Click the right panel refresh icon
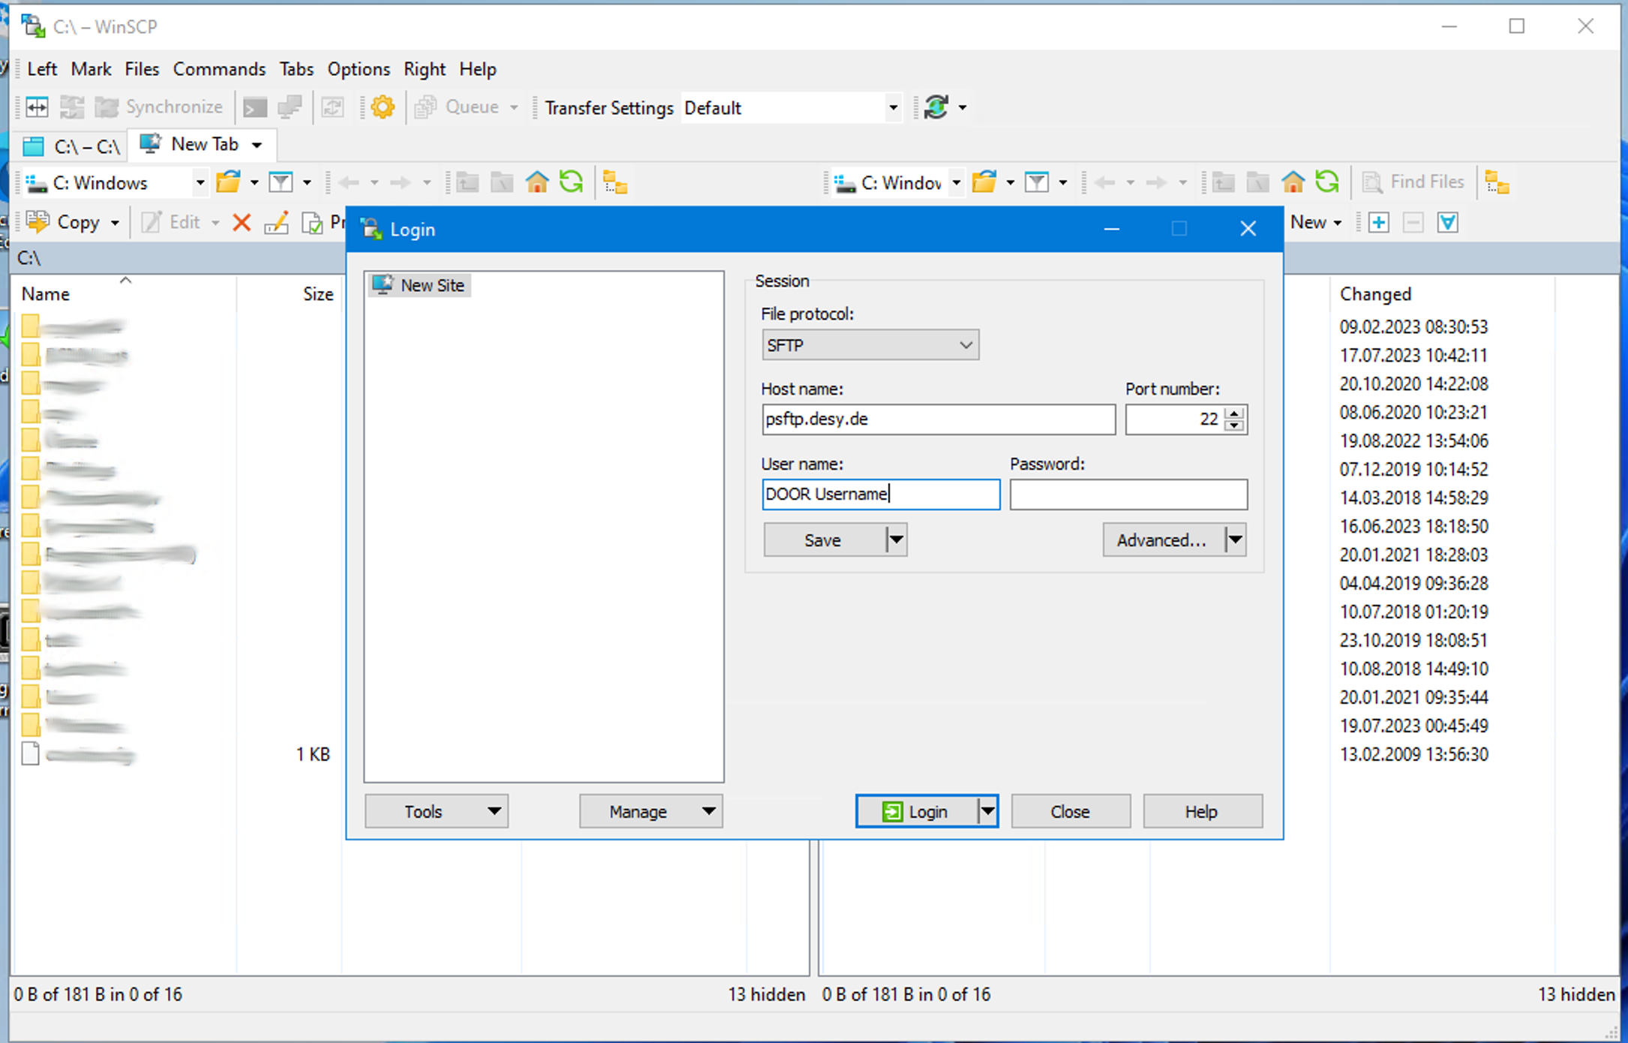1628x1043 pixels. pyautogui.click(x=1326, y=182)
